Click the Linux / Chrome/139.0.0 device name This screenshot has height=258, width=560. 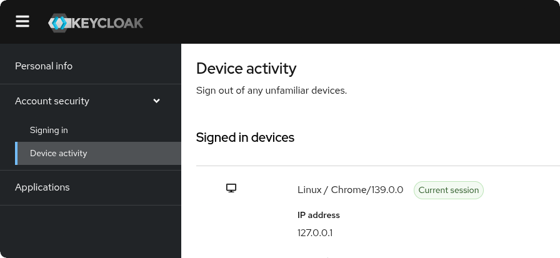pos(350,190)
